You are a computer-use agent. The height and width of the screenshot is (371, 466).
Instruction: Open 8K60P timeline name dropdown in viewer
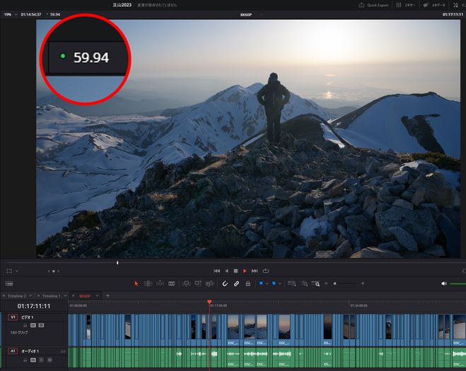[x=262, y=15]
